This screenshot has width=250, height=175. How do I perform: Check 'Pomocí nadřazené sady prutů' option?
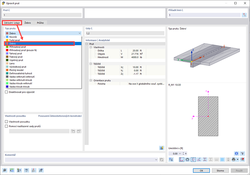coord(6,126)
